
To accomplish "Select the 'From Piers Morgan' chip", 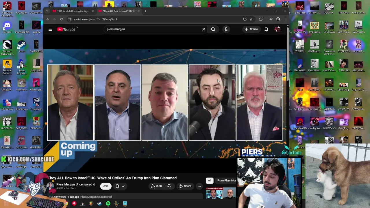I will pyautogui.click(x=226, y=181).
